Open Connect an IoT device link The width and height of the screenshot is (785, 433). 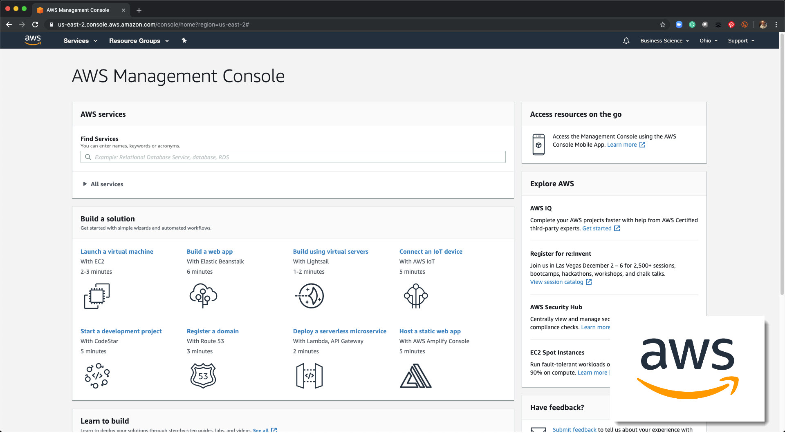pyautogui.click(x=431, y=251)
